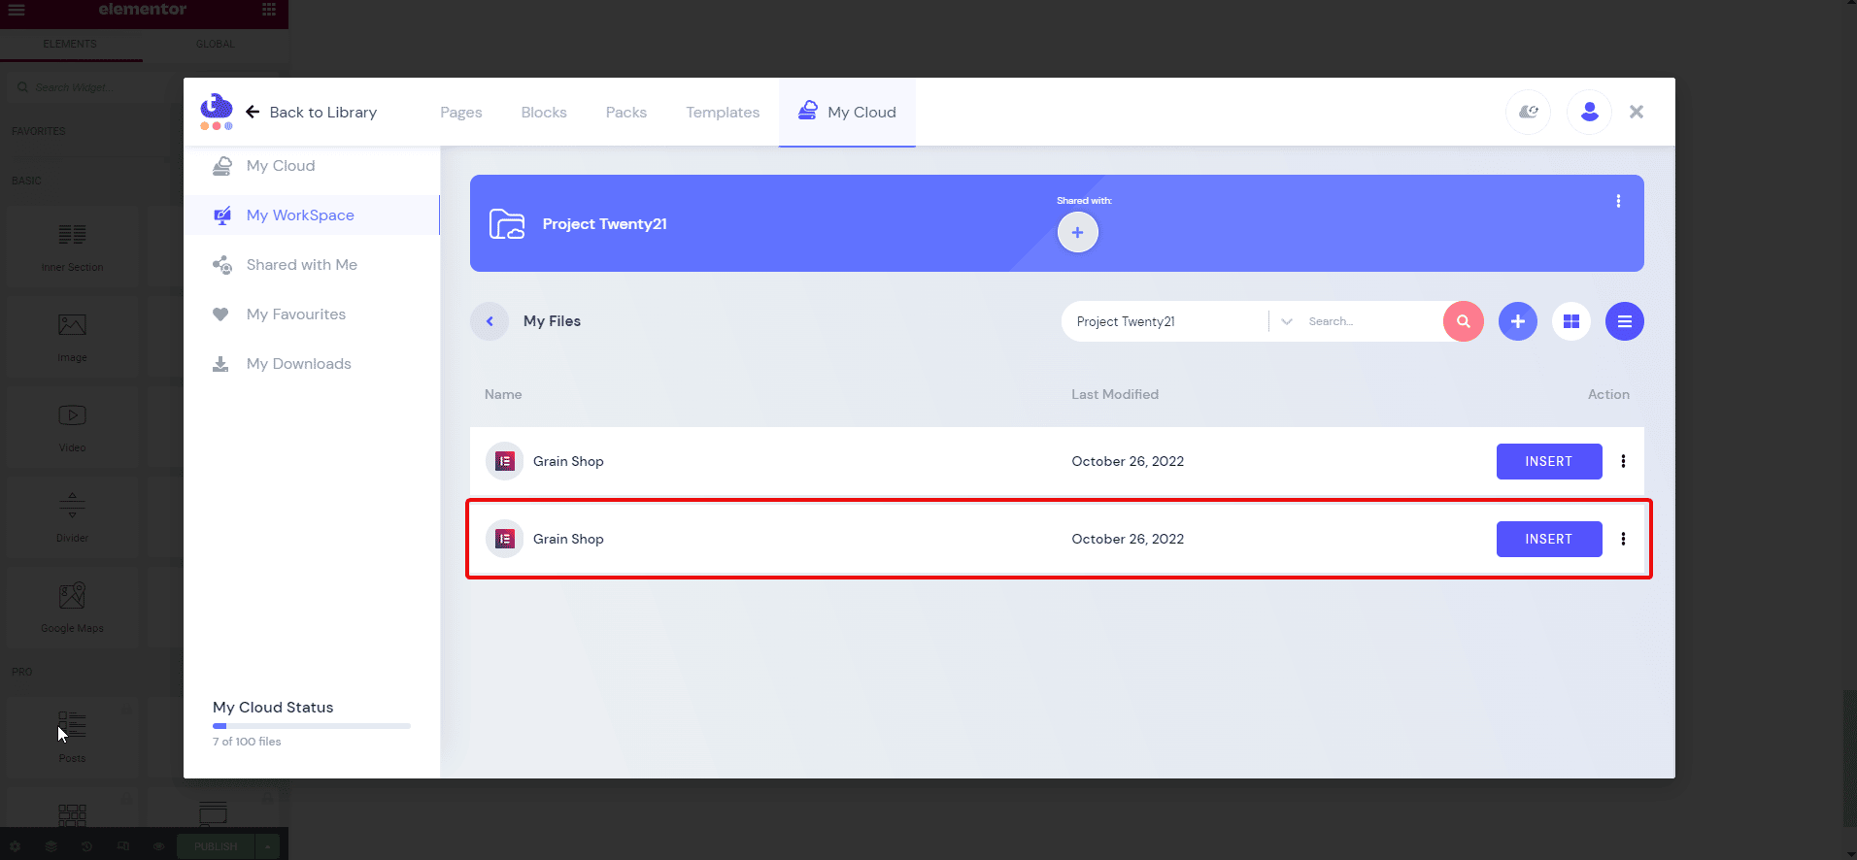Image resolution: width=1857 pixels, height=860 pixels.
Task: Select the My Cloud top tab
Action: coord(847,113)
